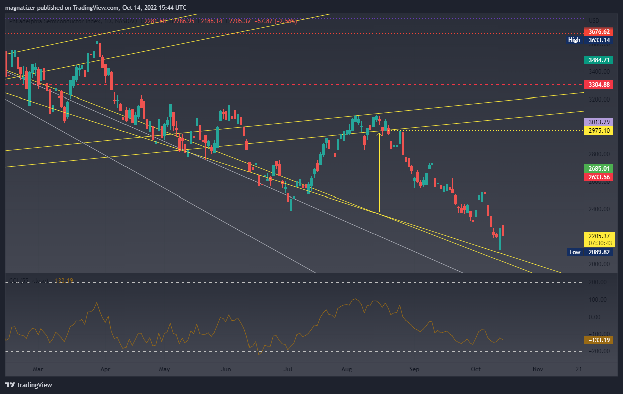Click the latest red candle near 2205
The width and height of the screenshot is (623, 394).
point(503,231)
